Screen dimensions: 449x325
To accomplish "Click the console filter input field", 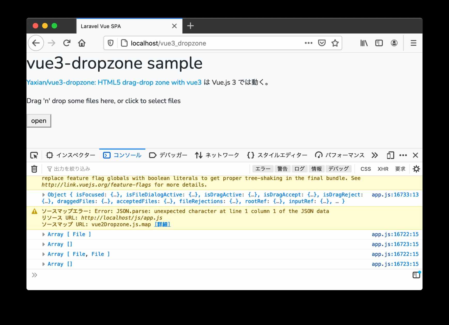I will point(103,169).
